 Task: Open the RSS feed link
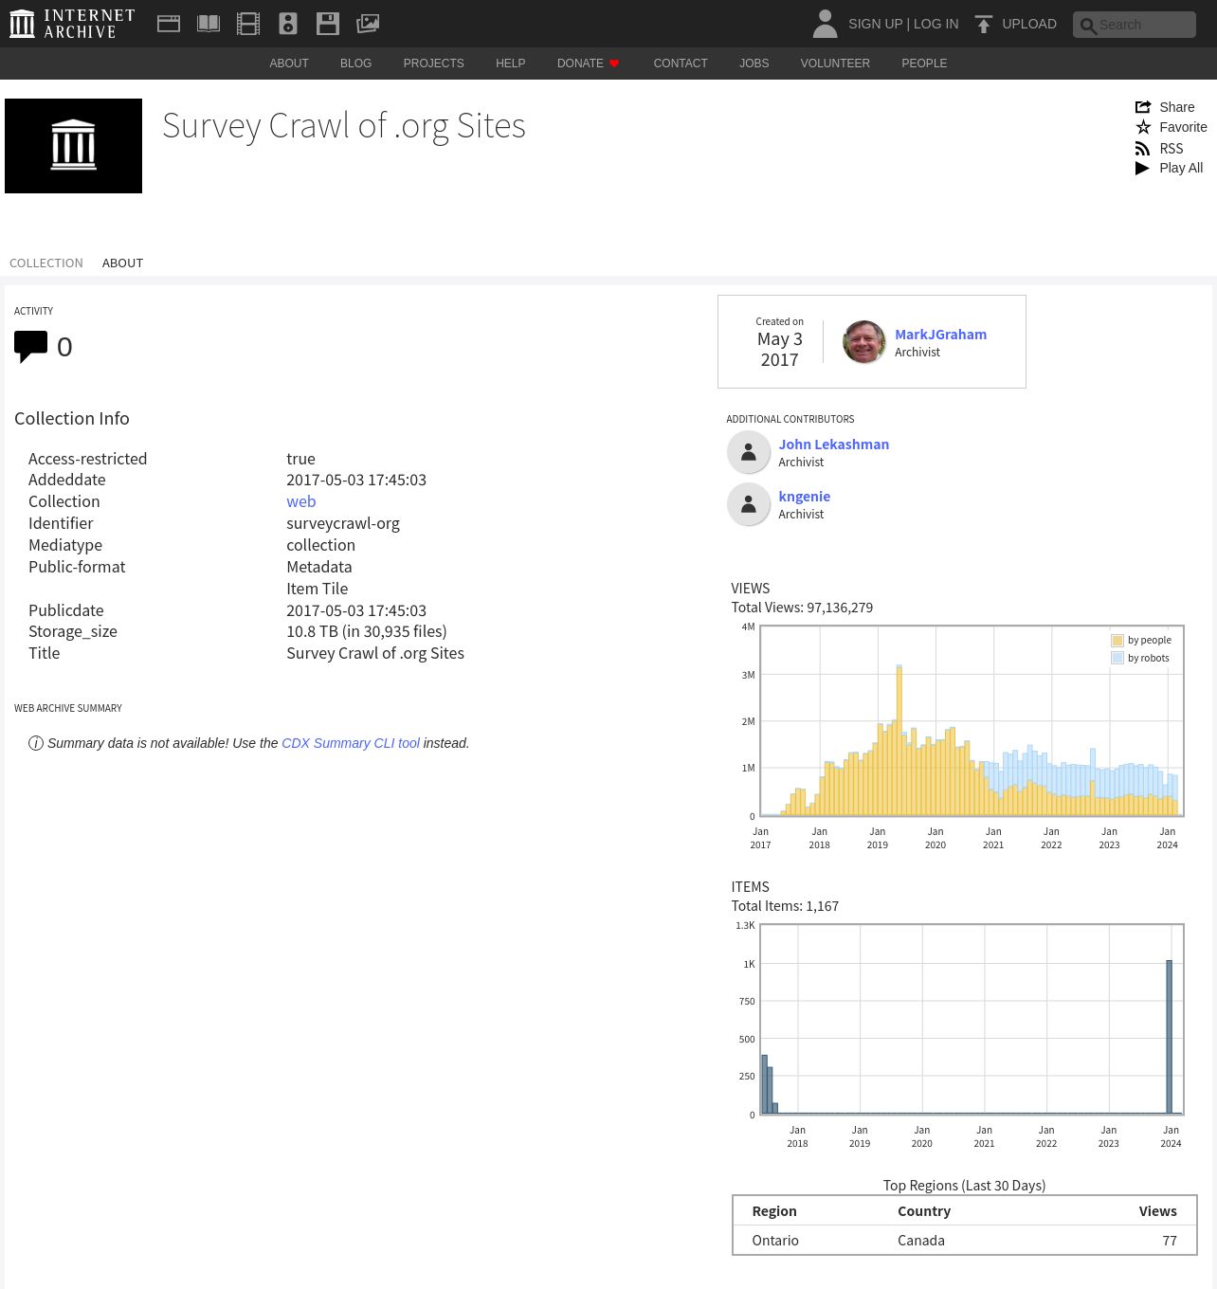[x=1160, y=149]
